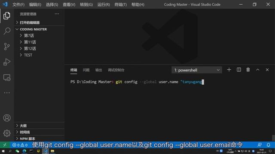
Task: Select terminal in 1: powershell dropdown
Action: (197, 70)
